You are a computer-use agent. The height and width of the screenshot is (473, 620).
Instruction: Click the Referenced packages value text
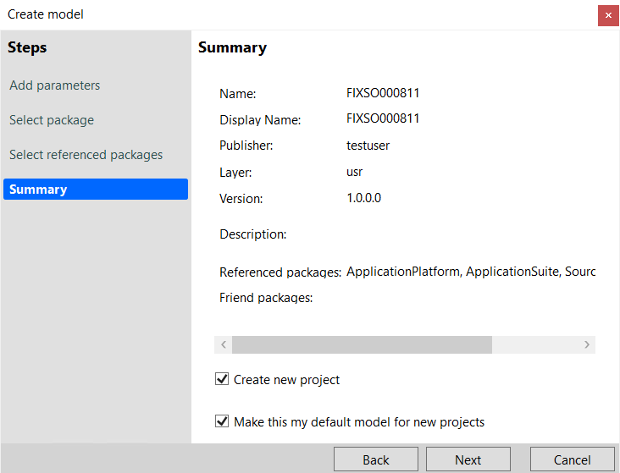[x=471, y=272]
